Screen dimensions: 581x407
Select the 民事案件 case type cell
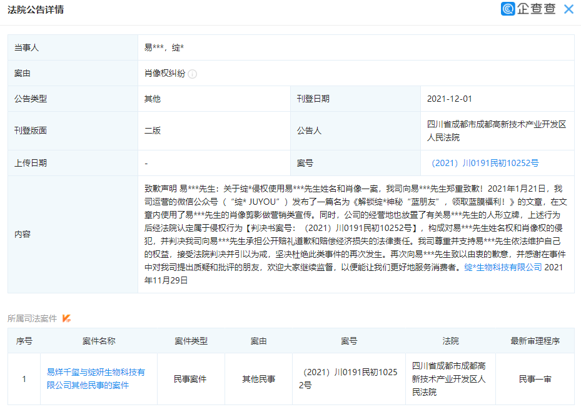pyautogui.click(x=191, y=379)
